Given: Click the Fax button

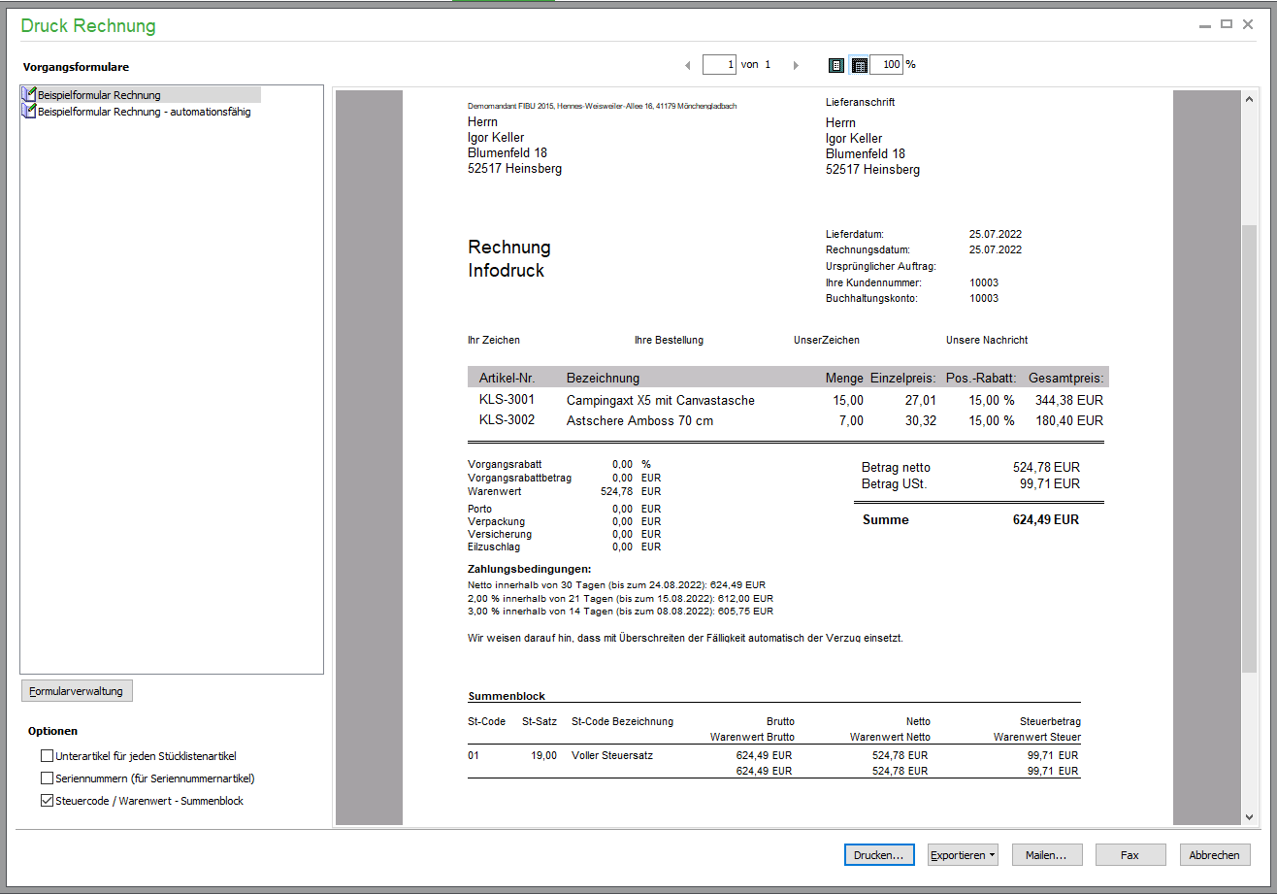Looking at the screenshot, I should [1130, 855].
